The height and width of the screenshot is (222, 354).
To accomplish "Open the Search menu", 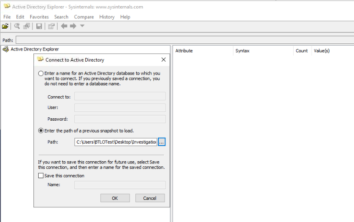I will click(61, 16).
